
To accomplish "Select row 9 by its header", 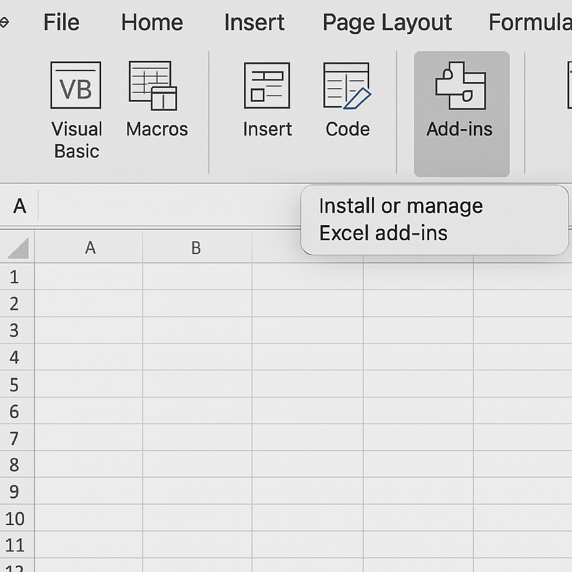I will (17, 491).
